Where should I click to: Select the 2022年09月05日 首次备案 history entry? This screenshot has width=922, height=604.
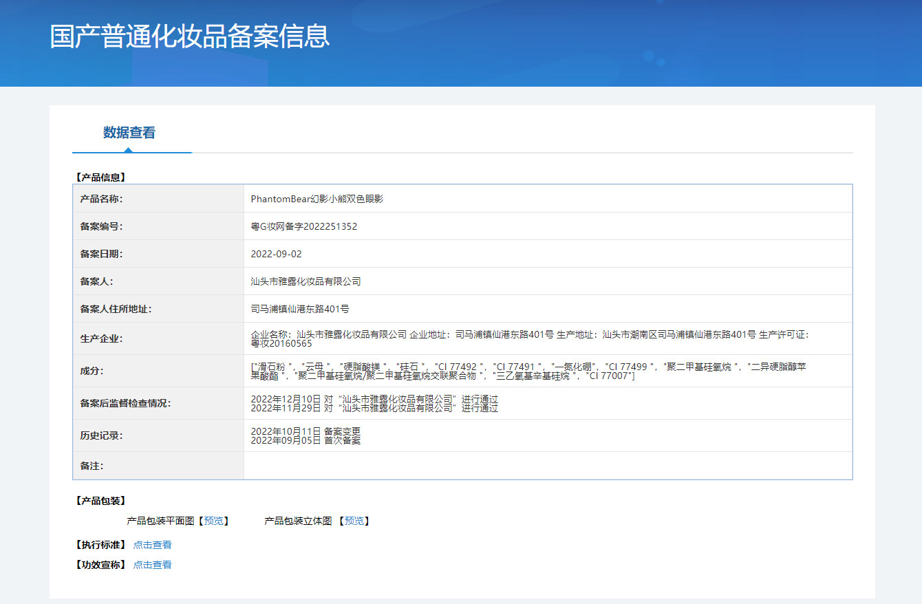tap(305, 440)
